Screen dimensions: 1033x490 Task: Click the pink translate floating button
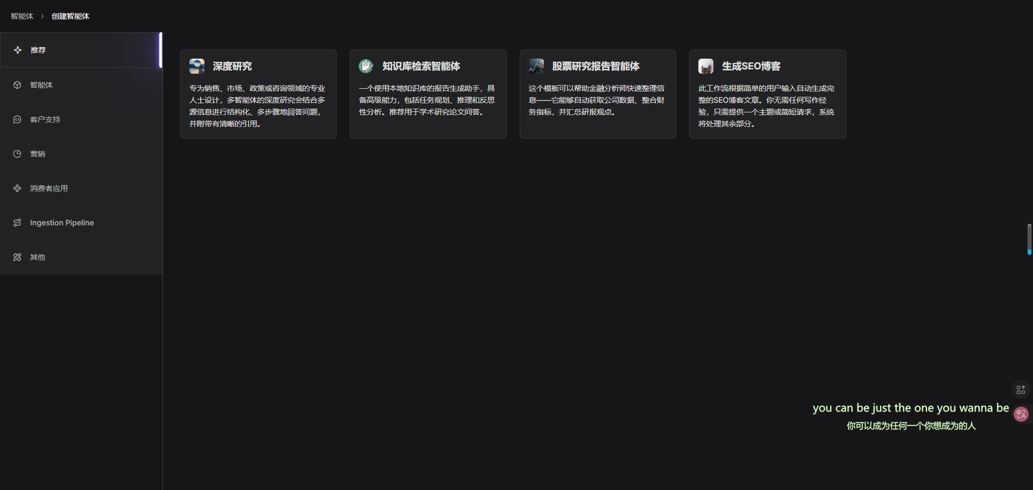coord(1021,414)
